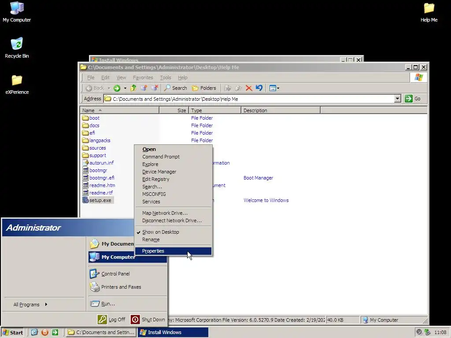Select the docs folder

(x=91, y=125)
